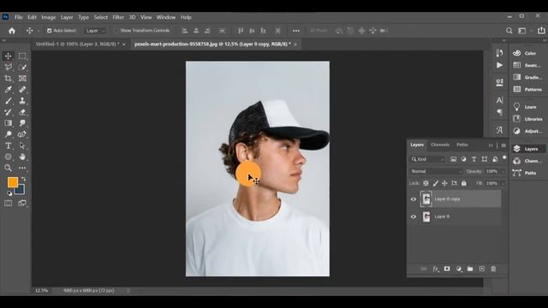Select the Path Selection tool

22,145
